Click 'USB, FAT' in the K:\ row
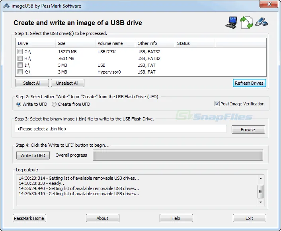This screenshot has width=281, height=231. (146, 72)
